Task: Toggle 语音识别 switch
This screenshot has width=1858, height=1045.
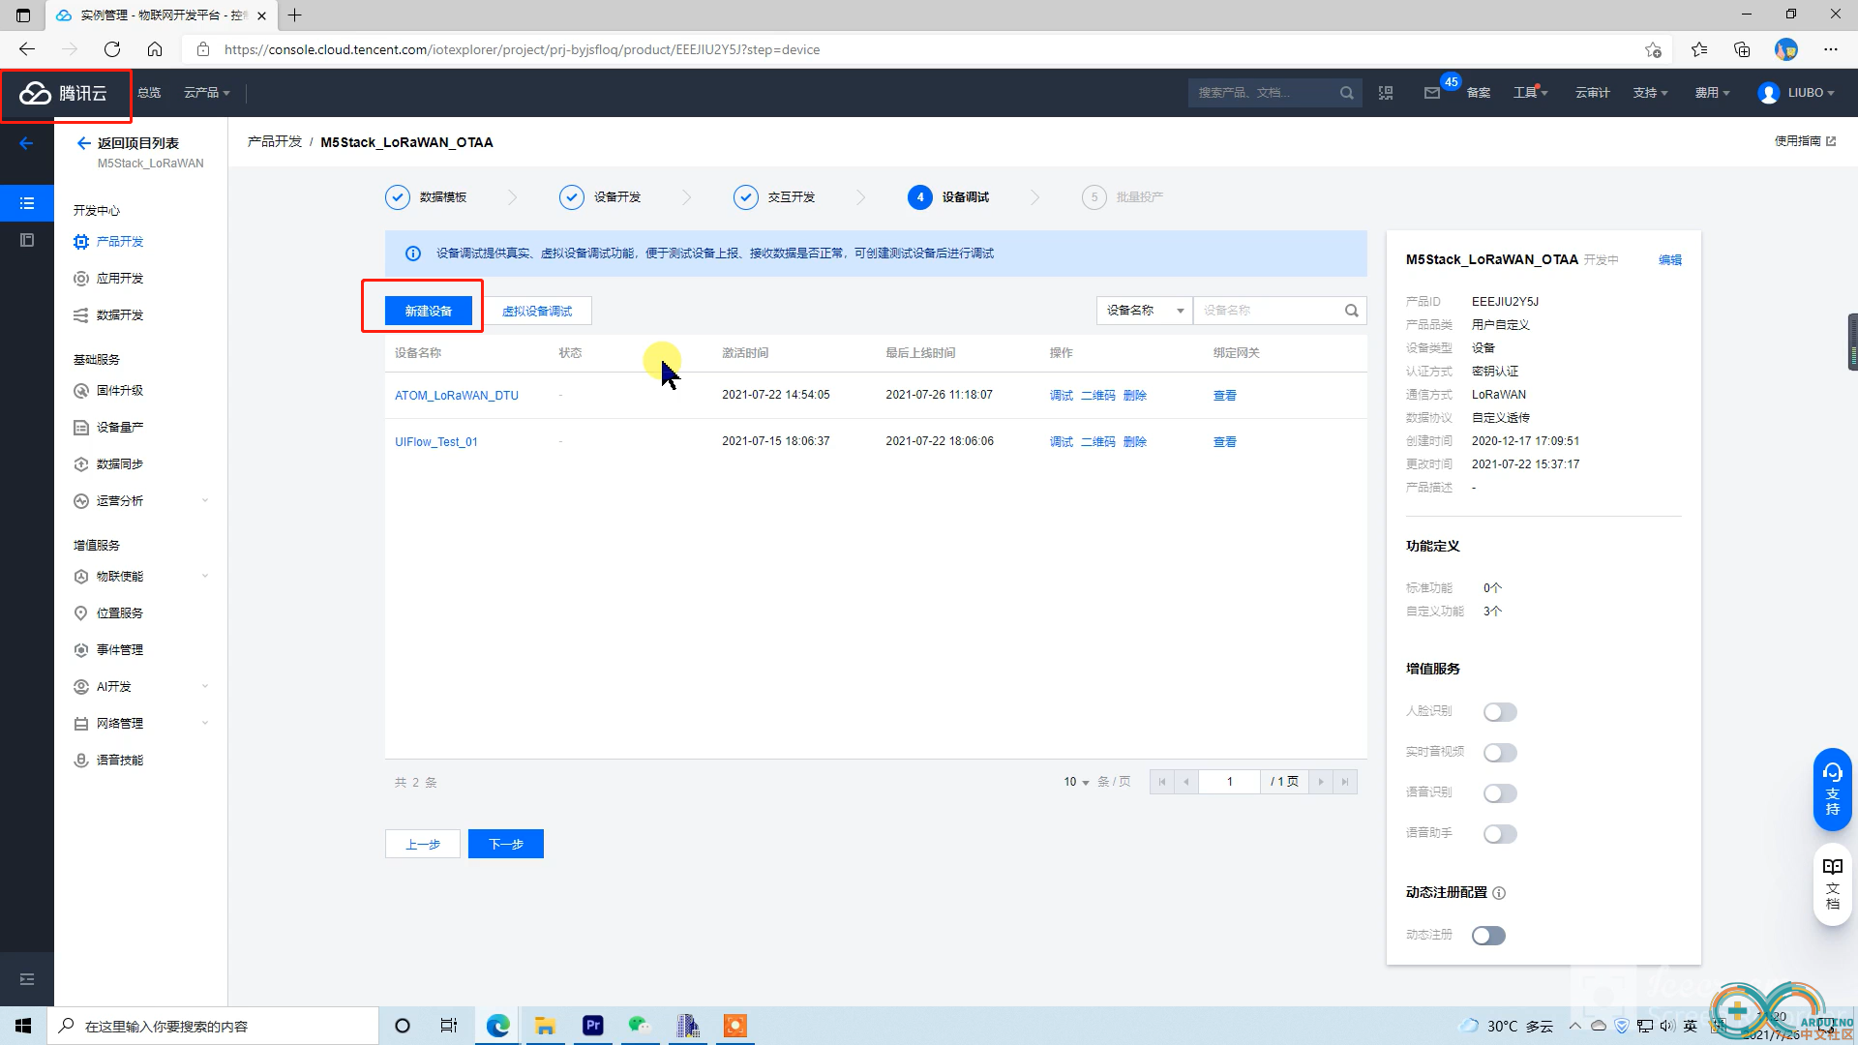Action: (x=1500, y=793)
